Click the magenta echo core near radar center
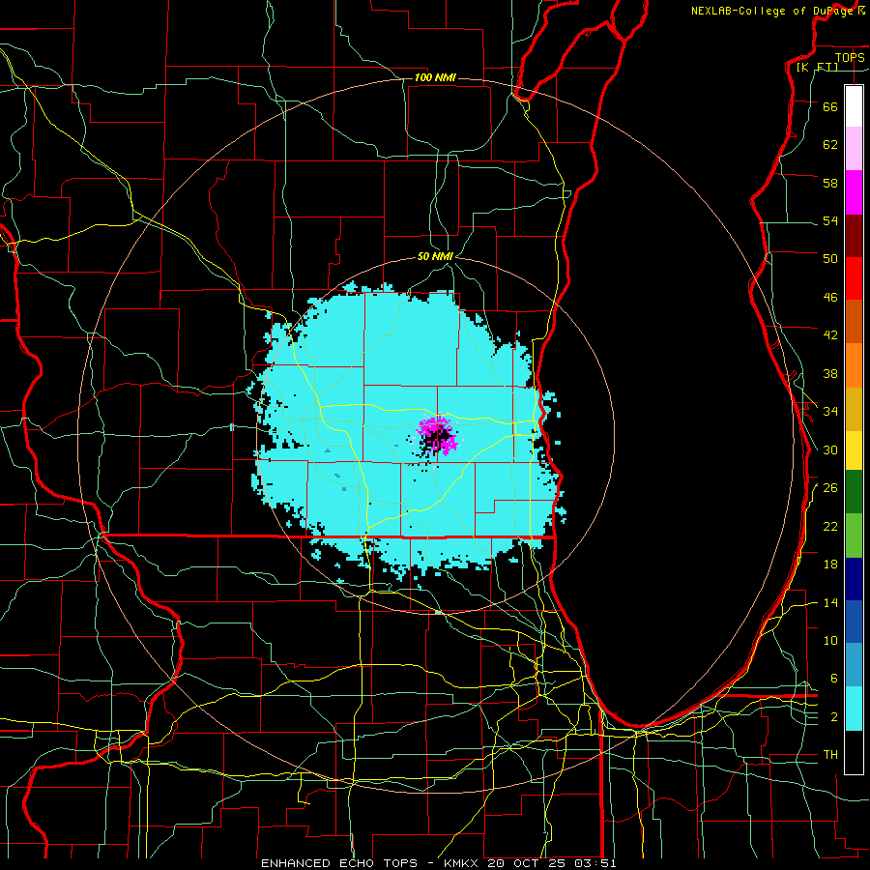 point(437,434)
